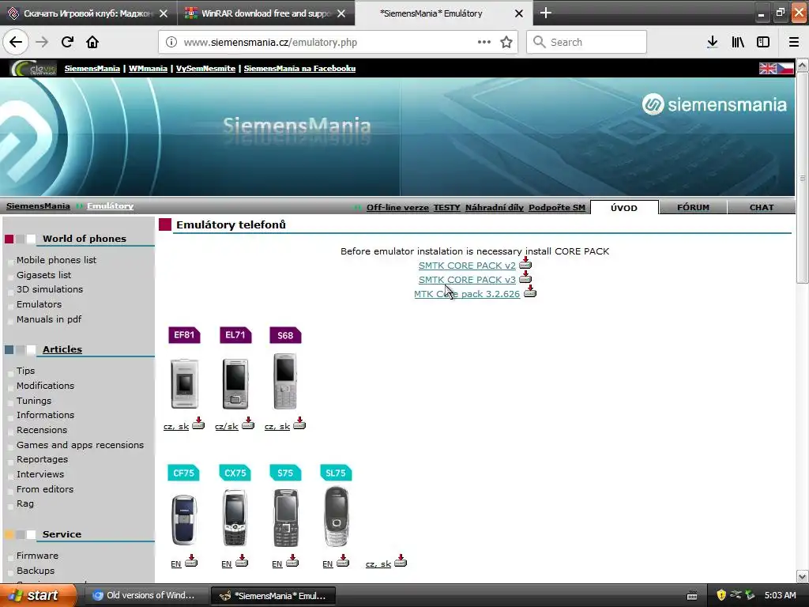The height and width of the screenshot is (607, 809).
Task: Click the page scrollbar down arrow
Action: [802, 576]
